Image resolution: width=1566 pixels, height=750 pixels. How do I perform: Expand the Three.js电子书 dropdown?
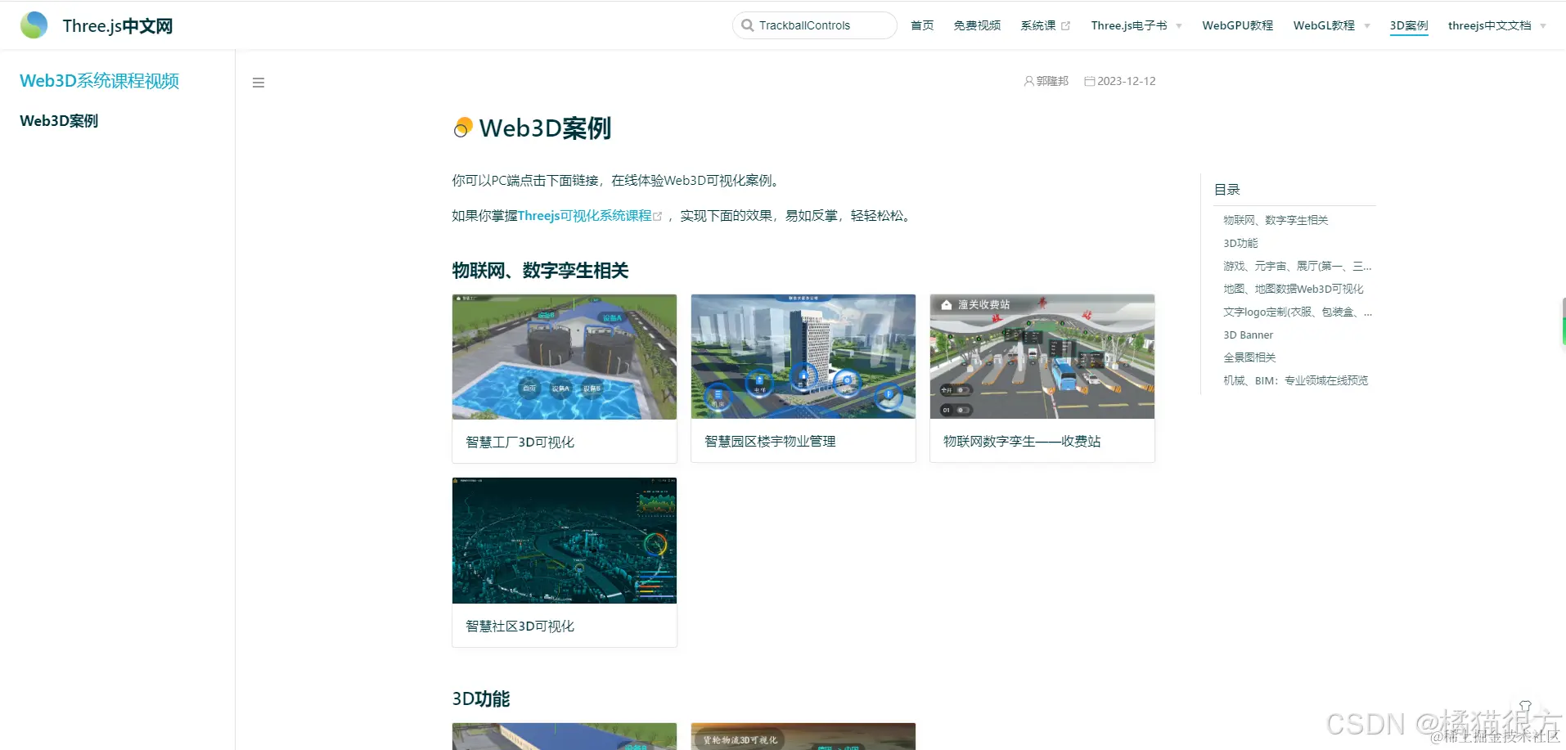[1130, 25]
